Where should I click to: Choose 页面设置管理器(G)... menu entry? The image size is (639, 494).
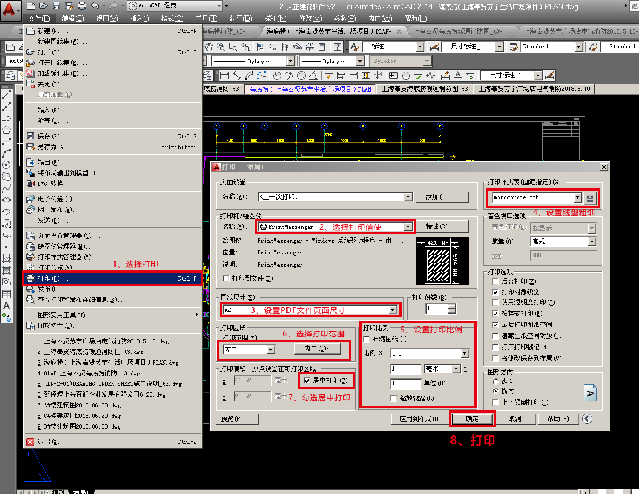coord(113,236)
